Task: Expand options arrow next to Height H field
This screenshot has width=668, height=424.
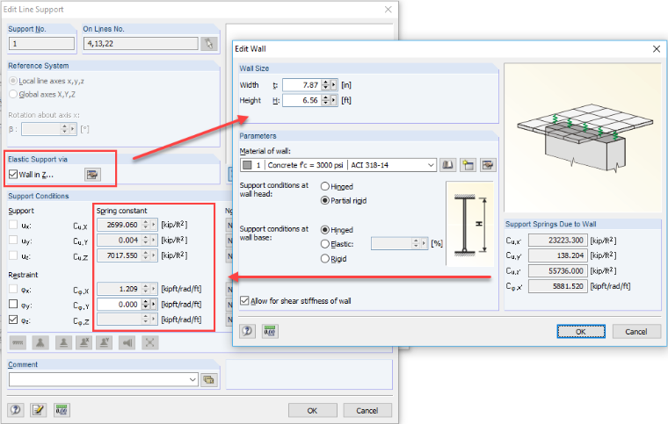Action: click(x=334, y=100)
